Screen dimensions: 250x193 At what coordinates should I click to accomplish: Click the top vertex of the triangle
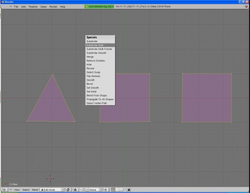coord(52,74)
